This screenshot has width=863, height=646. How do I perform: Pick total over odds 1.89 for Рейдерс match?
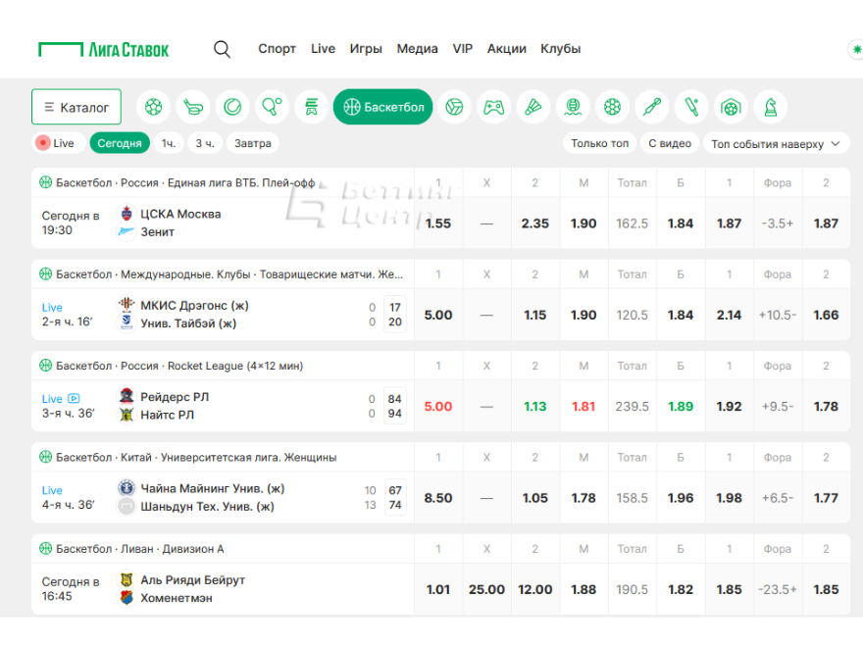click(x=681, y=406)
